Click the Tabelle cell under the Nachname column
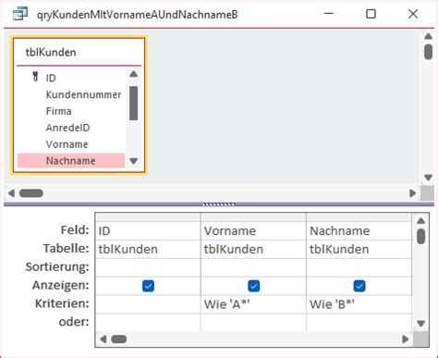This screenshot has height=358, width=438. (x=359, y=249)
